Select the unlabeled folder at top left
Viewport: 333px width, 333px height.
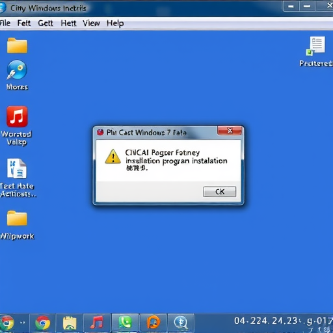pyautogui.click(x=17, y=46)
